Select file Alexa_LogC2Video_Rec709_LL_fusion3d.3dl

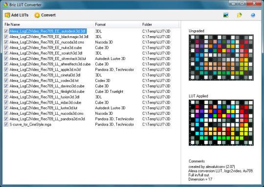44,97
